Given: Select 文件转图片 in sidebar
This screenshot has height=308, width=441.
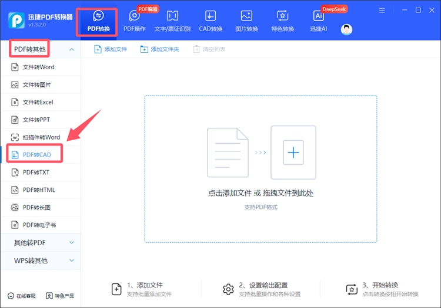Looking at the screenshot, I should point(41,84).
